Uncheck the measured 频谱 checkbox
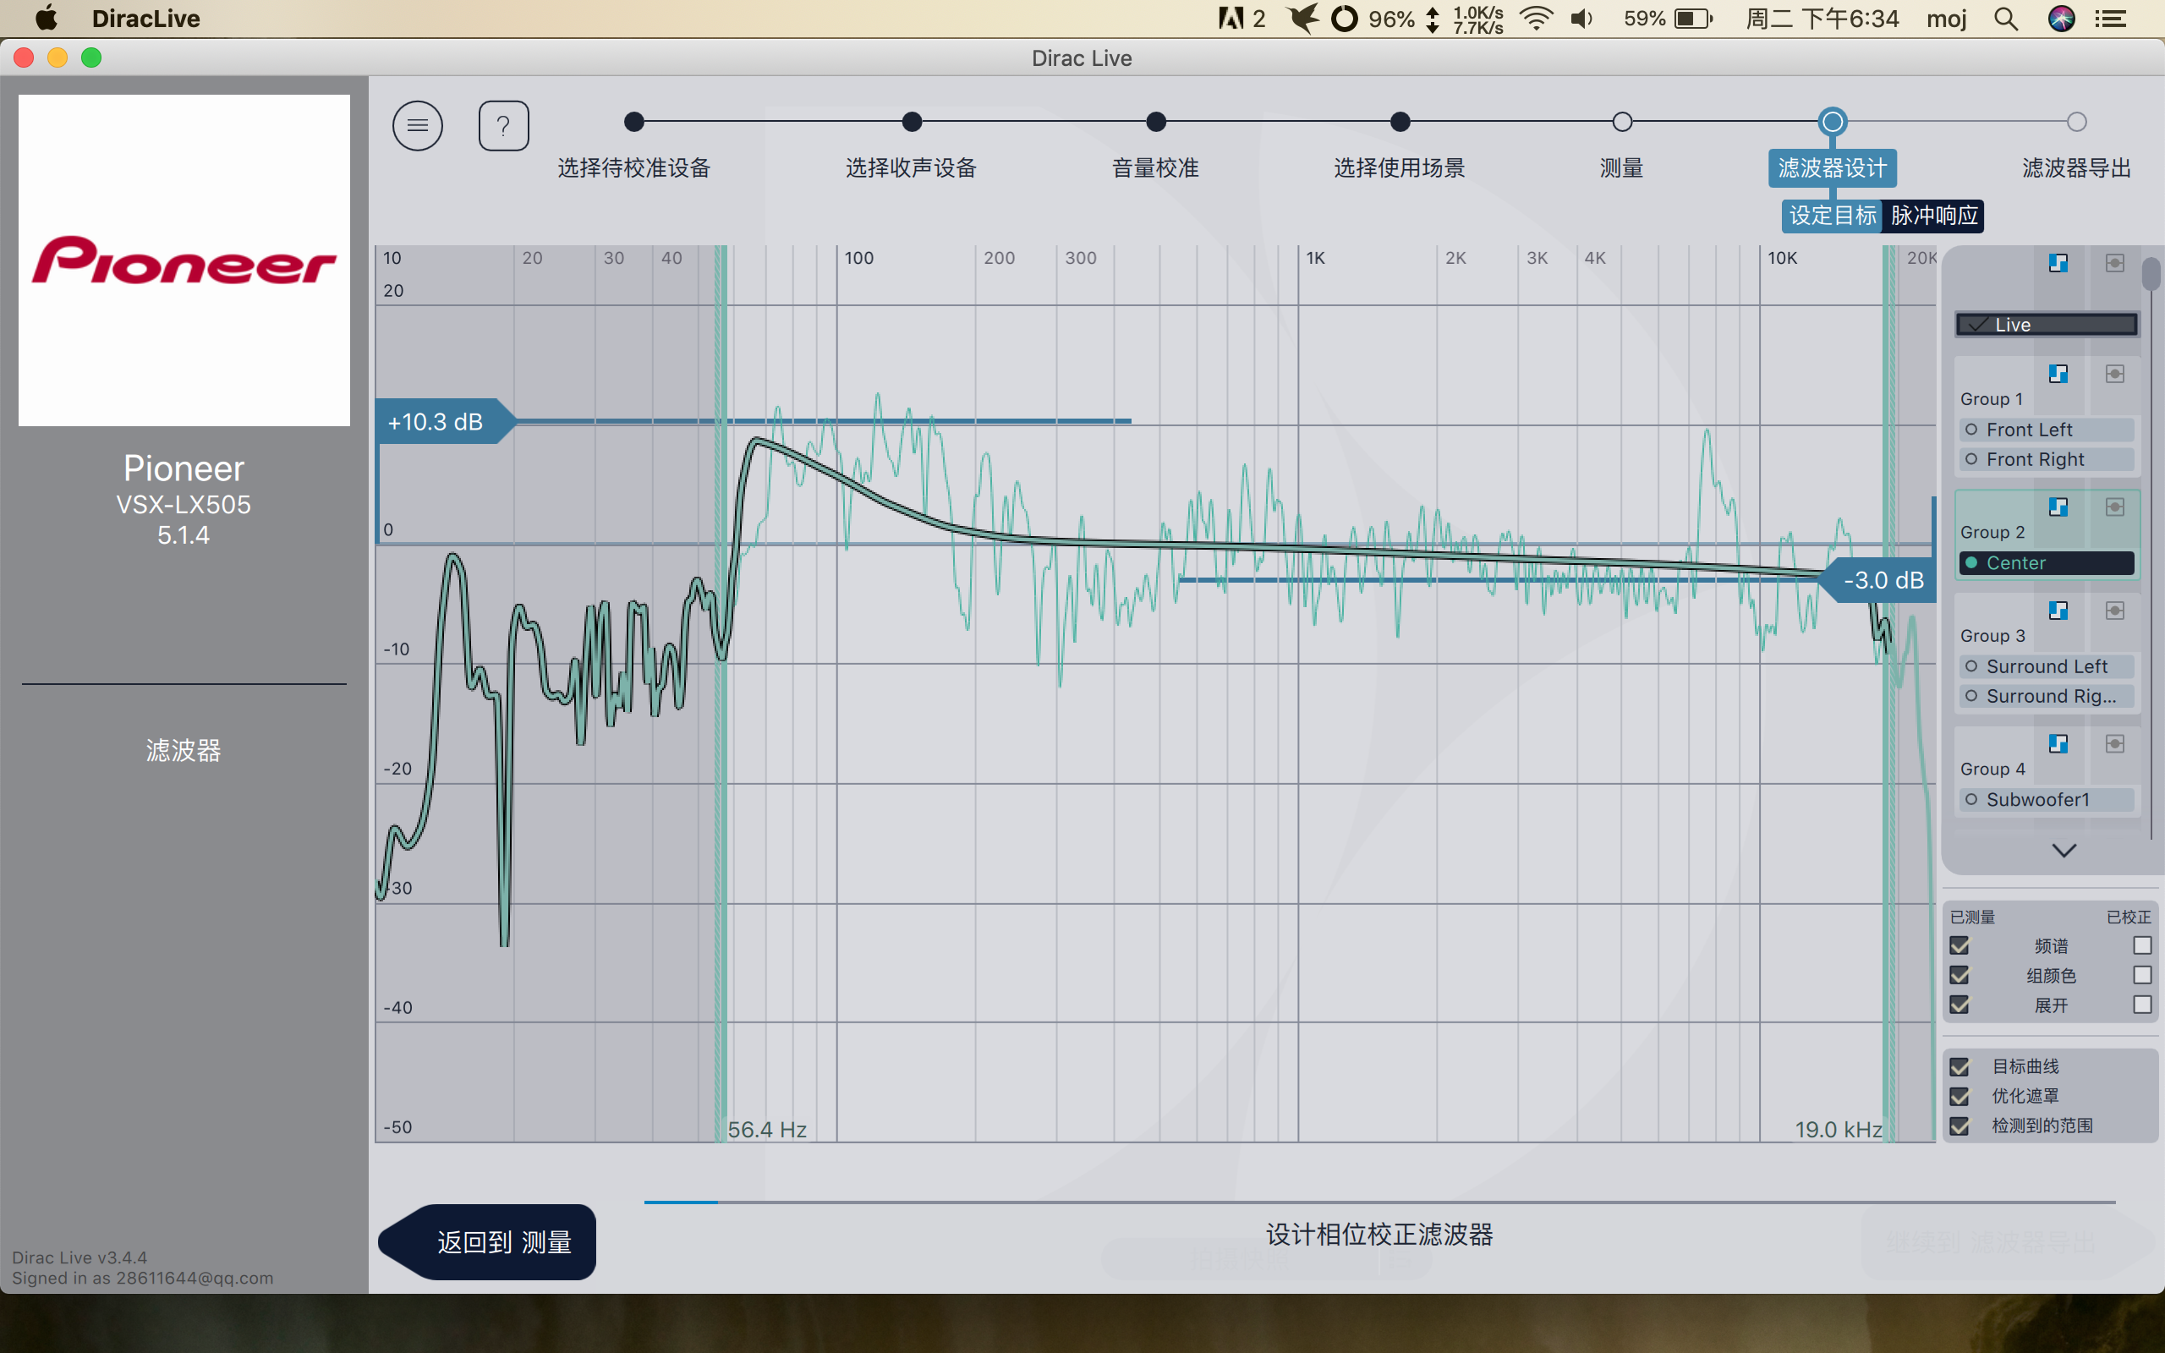 [x=1959, y=946]
